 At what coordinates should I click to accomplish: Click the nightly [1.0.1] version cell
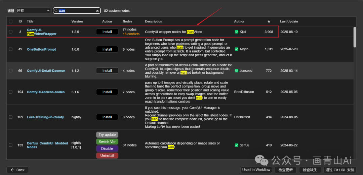coord(76,145)
